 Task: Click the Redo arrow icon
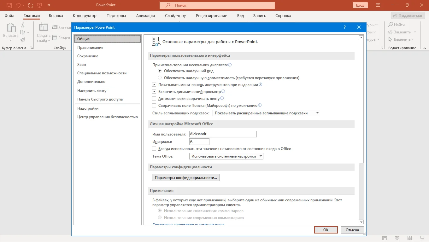[30, 5]
